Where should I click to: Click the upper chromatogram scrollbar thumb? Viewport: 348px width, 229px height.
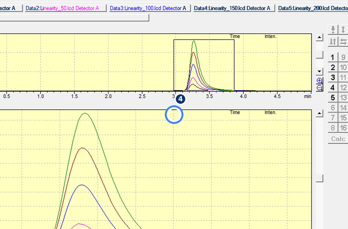click(x=319, y=55)
